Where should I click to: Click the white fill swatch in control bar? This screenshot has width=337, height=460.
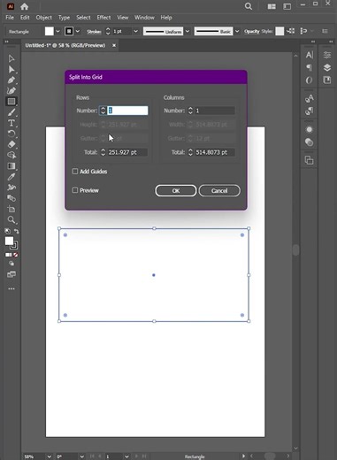[50, 31]
